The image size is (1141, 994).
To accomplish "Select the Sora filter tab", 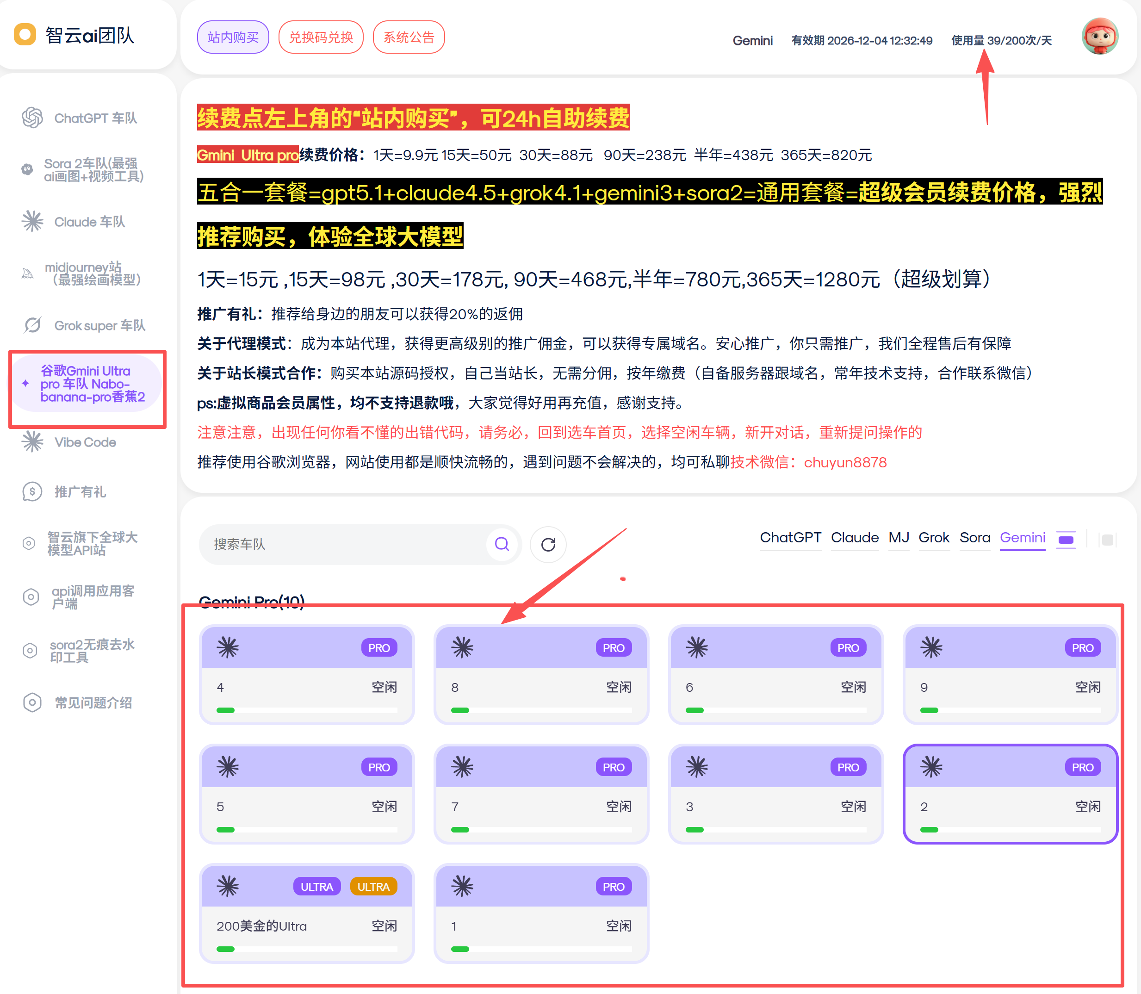I will click(x=974, y=538).
